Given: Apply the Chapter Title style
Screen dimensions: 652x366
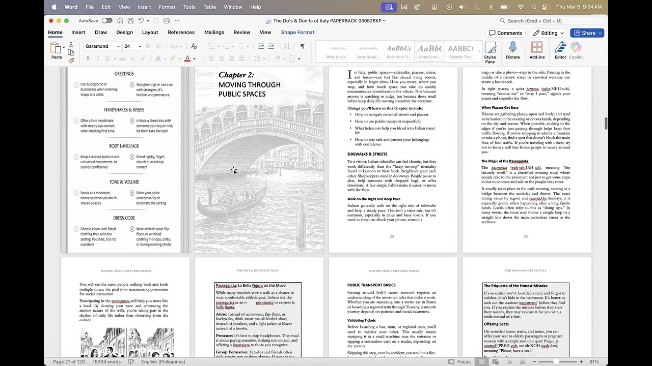Looking at the screenshot, I should [460, 51].
